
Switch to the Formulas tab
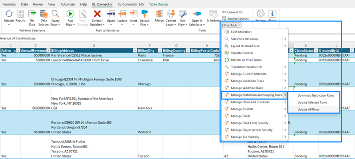point(9,4)
